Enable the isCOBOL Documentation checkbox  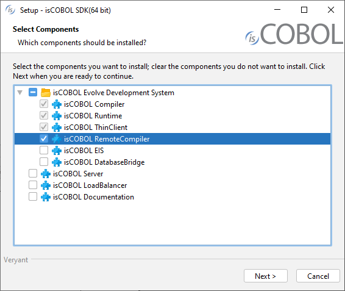(x=33, y=196)
